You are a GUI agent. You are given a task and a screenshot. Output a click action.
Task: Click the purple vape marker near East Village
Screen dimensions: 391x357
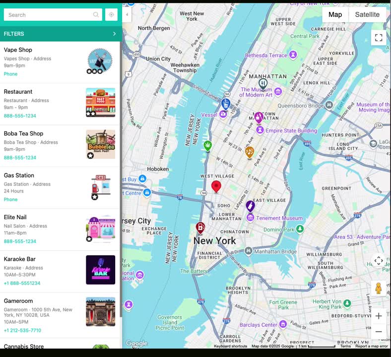coord(250,206)
